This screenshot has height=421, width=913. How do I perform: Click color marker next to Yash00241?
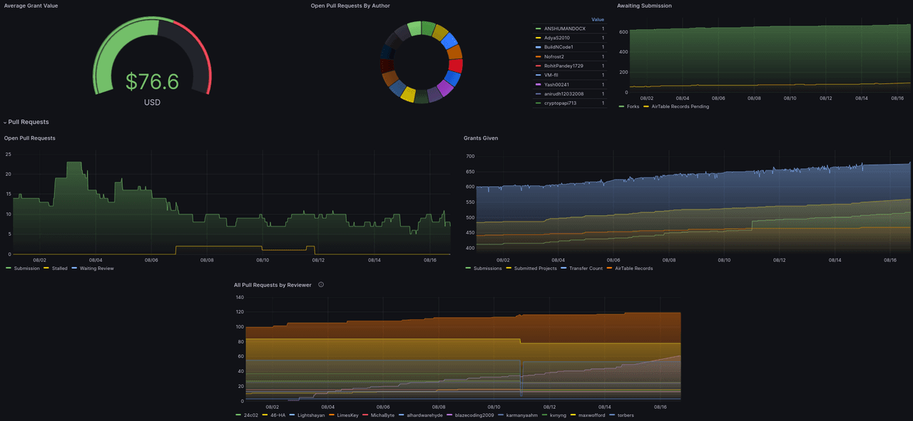[x=538, y=84]
